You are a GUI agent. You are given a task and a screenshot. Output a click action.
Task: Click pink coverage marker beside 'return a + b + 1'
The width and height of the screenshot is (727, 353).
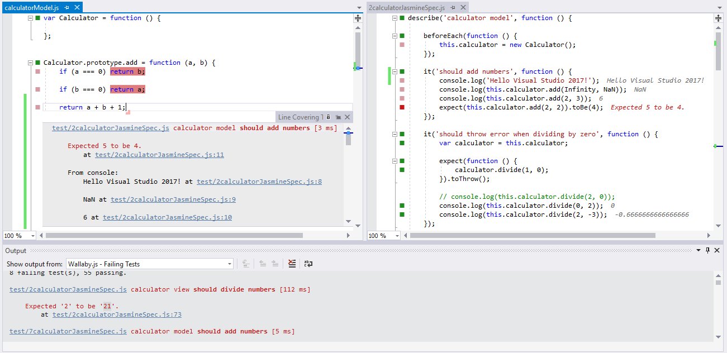pyautogui.click(x=37, y=107)
